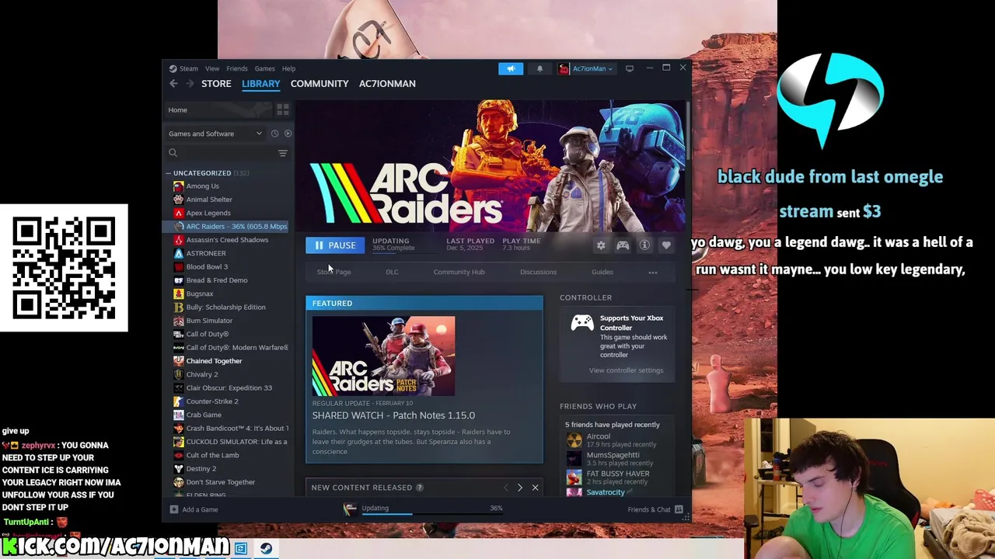Open the DLC link
Image resolution: width=995 pixels, height=559 pixels.
392,273
